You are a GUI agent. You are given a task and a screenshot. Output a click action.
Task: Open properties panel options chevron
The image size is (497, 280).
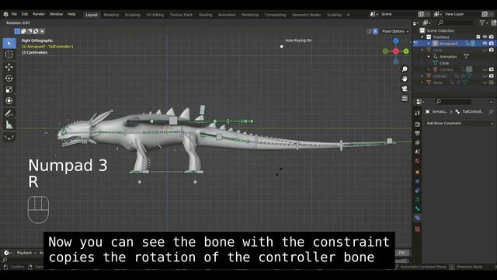pos(491,102)
